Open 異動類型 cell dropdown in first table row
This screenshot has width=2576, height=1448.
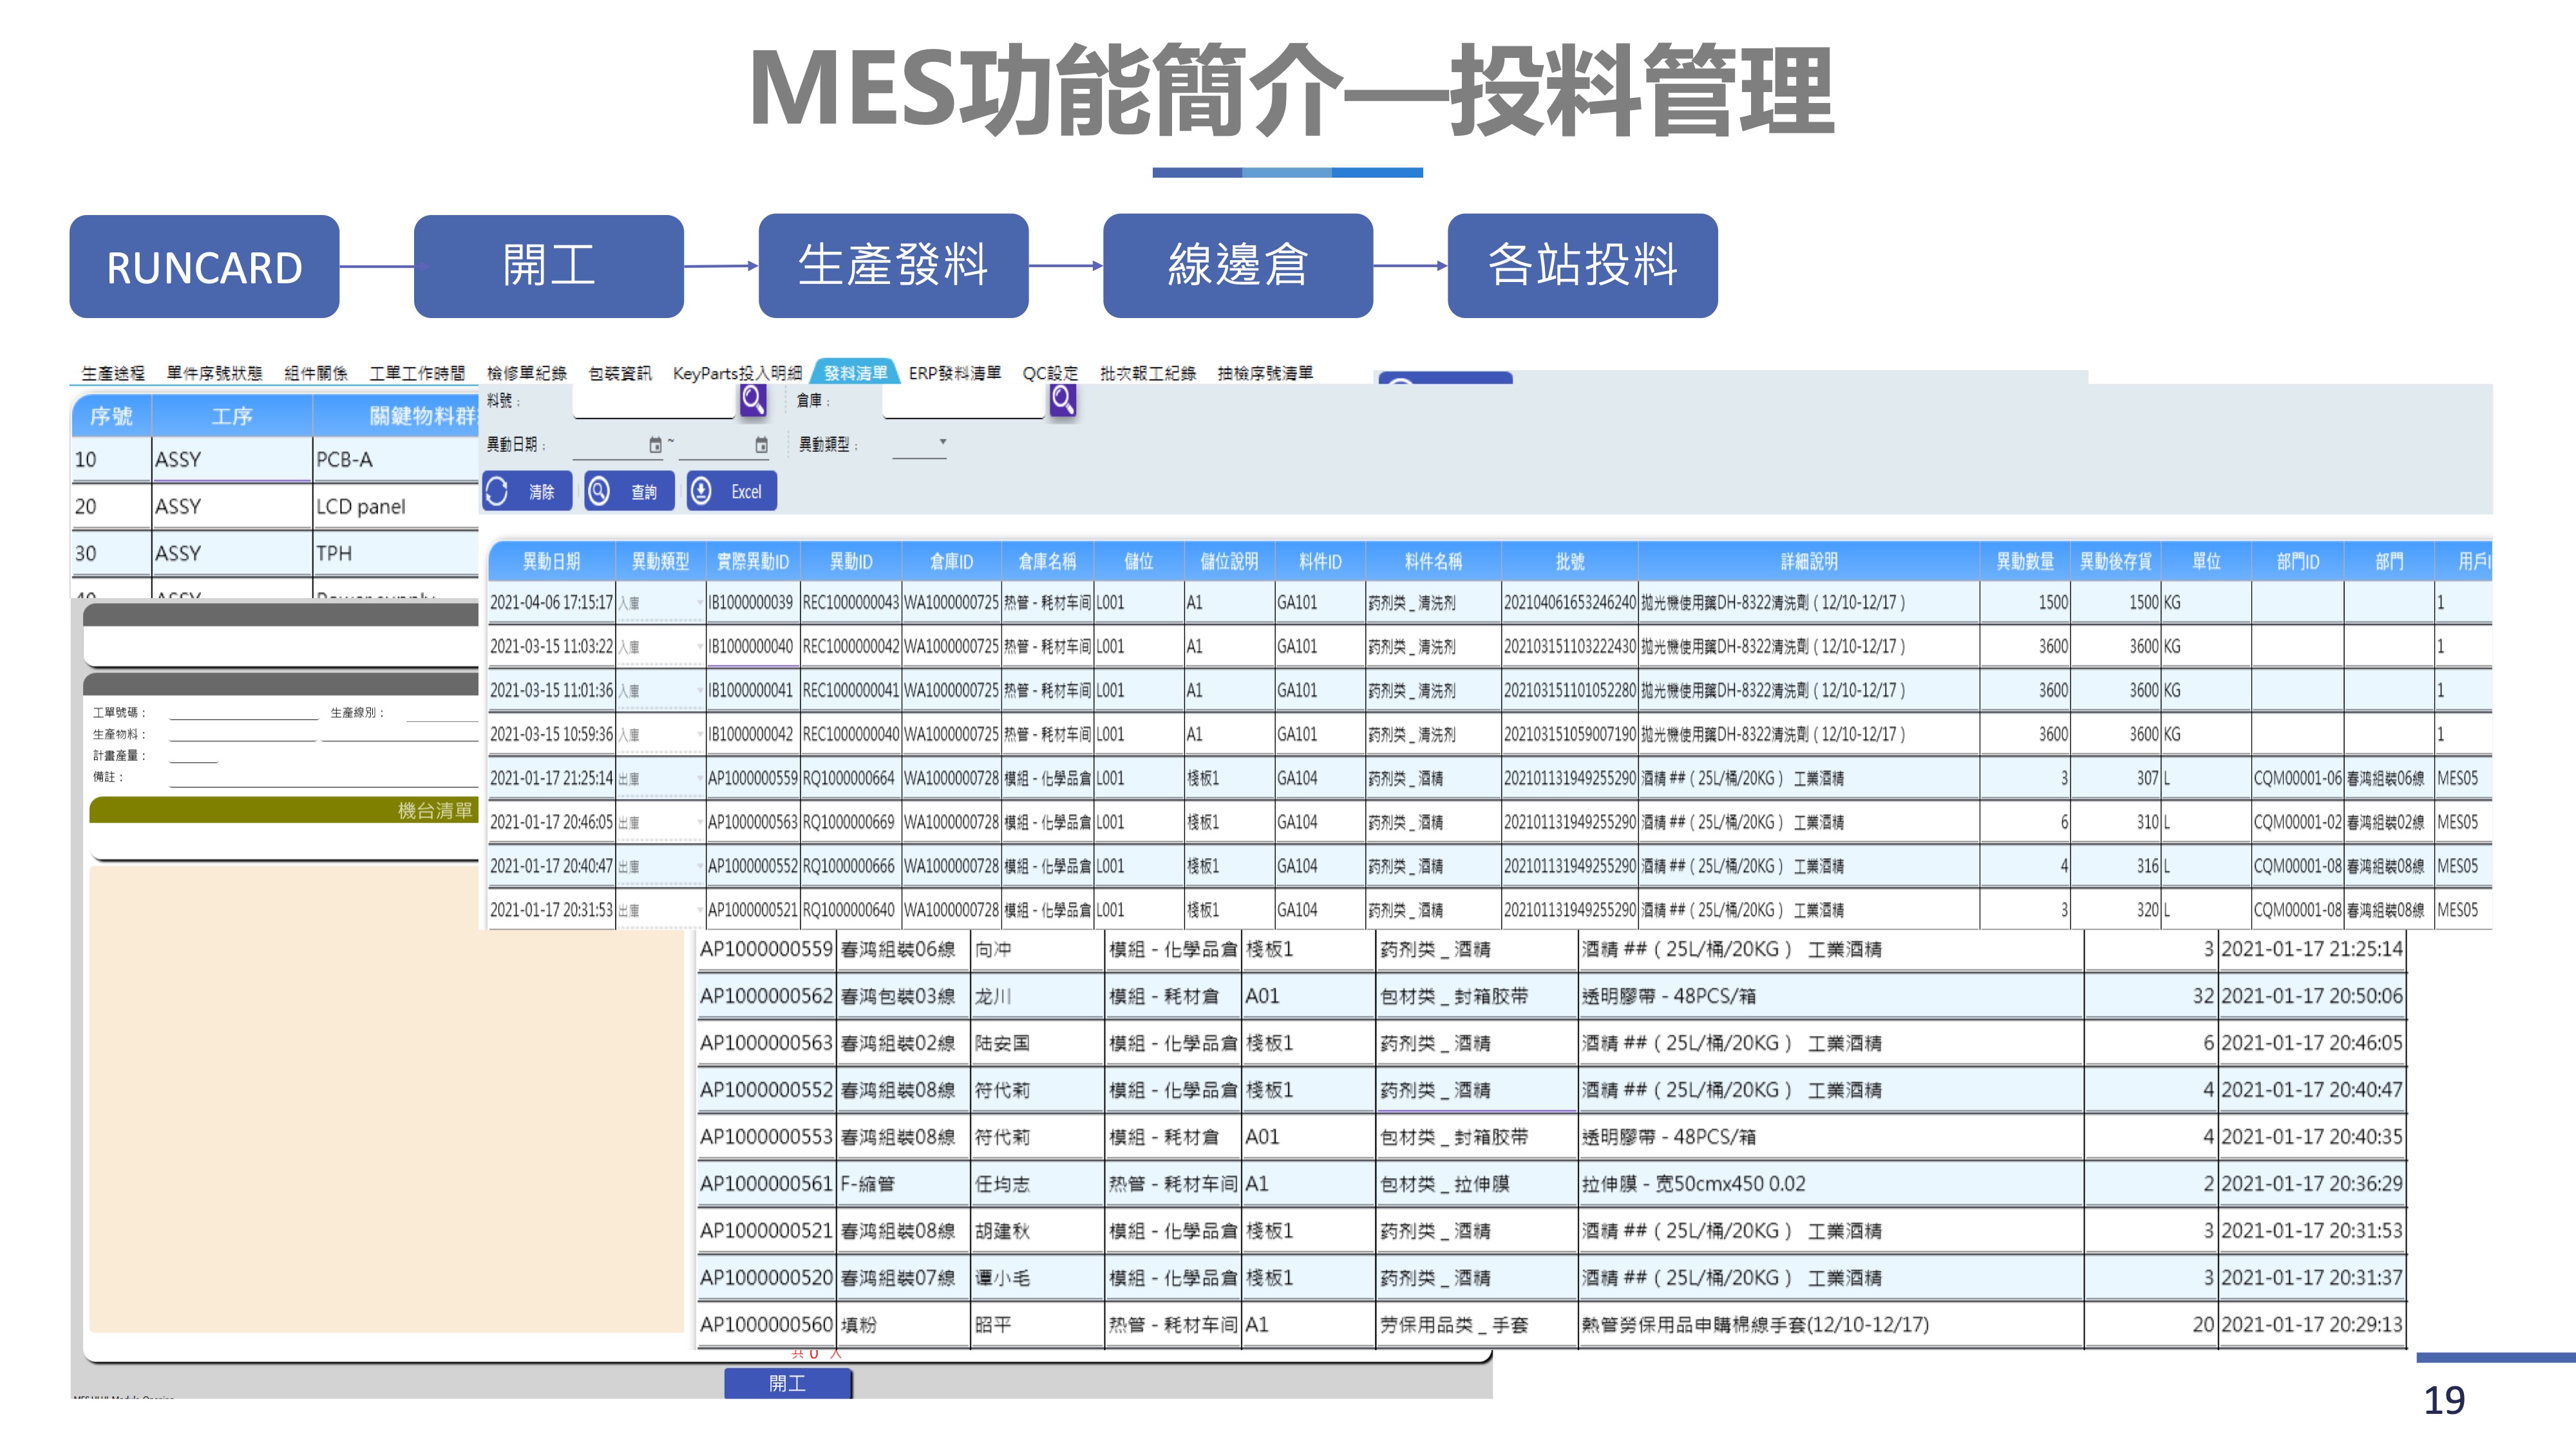pos(699,603)
